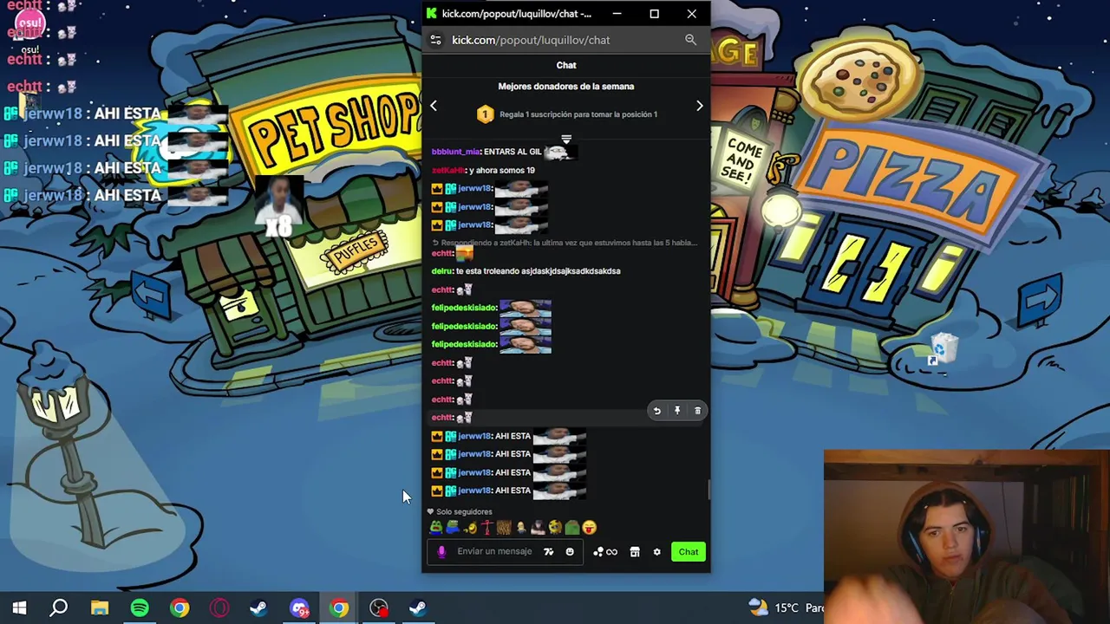1110x624 pixels.
Task: Go to previous weekly donor slide
Action: [434, 106]
